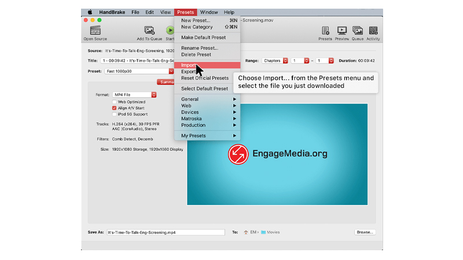Click the 1920x1080 Storage size text
This screenshot has width=463, height=260.
pyautogui.click(x=130, y=150)
